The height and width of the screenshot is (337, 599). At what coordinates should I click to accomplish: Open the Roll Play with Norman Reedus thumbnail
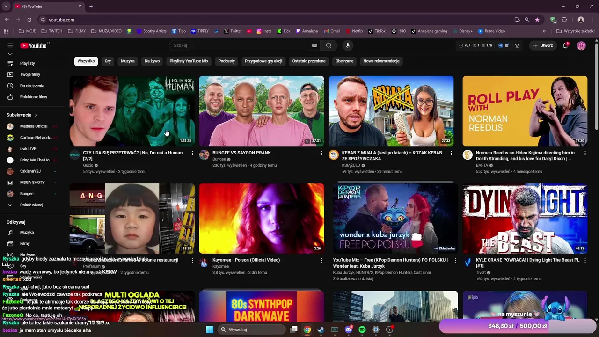[x=525, y=111]
